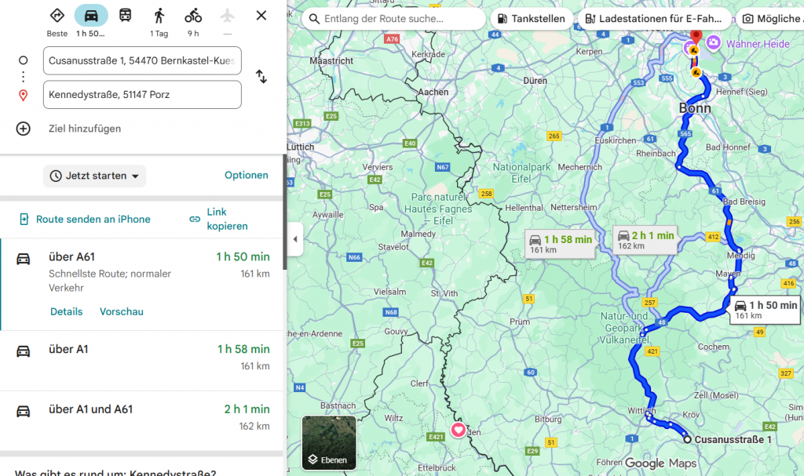This screenshot has width=804, height=476.
Task: Click the Tankstellen filter chip
Action: tap(530, 19)
